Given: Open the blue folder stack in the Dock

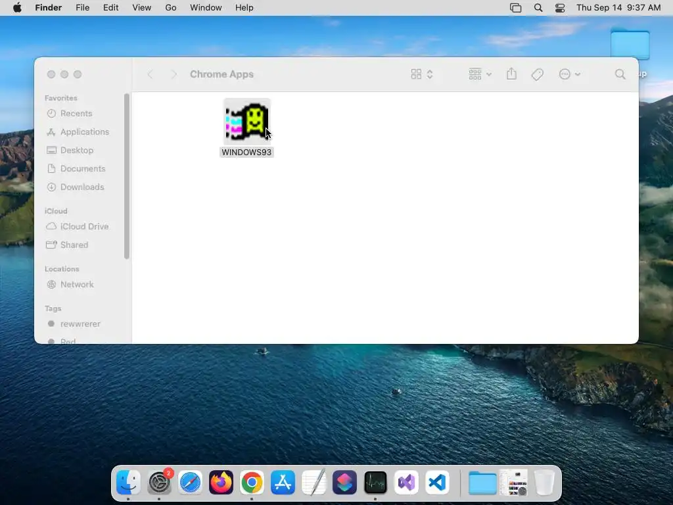Looking at the screenshot, I should [x=482, y=482].
